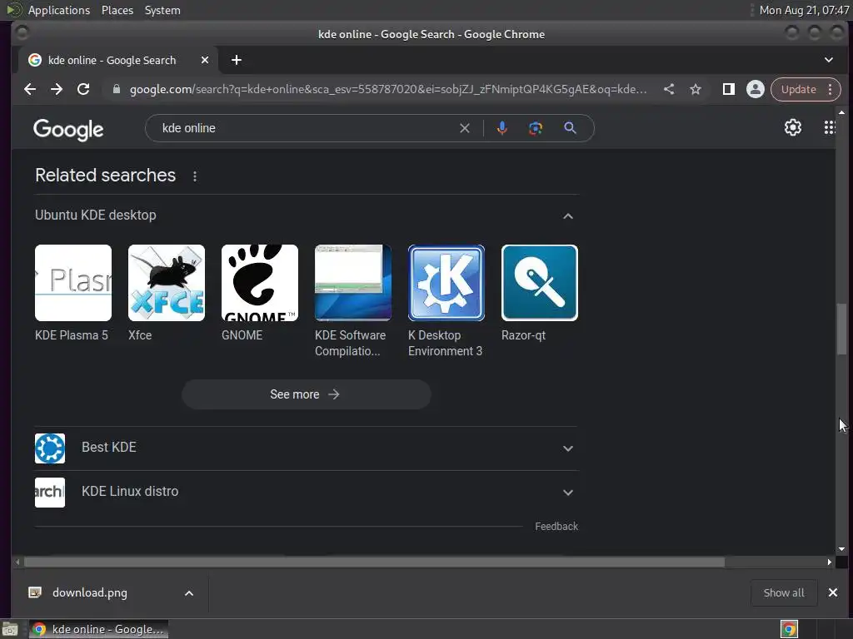
Task: Click the Razor-qt label text
Action: click(523, 335)
